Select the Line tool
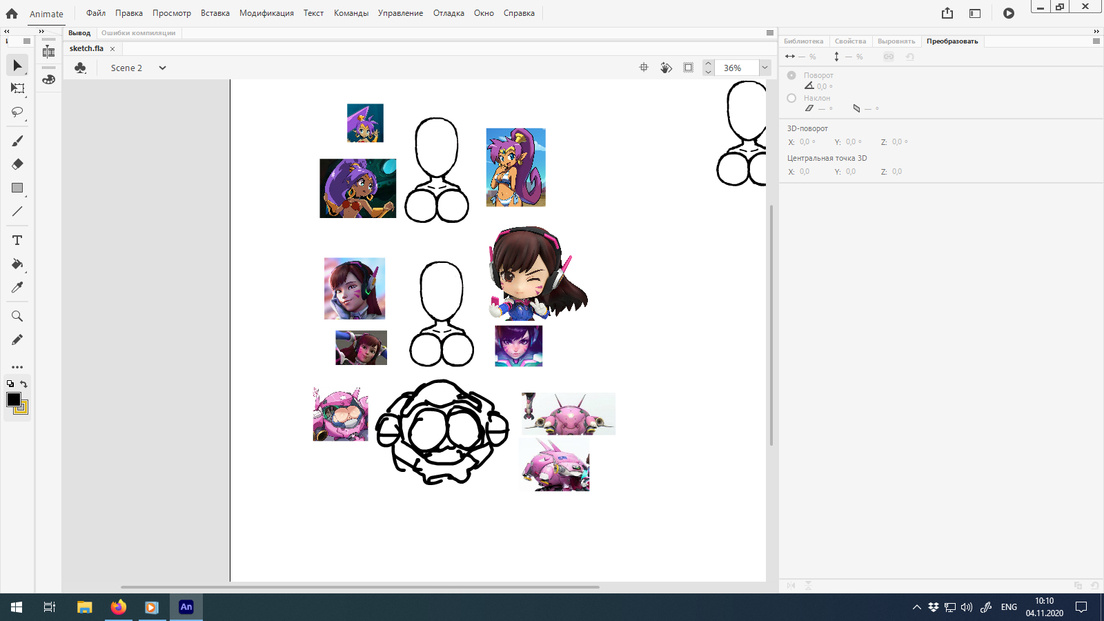Viewport: 1104px width, 621px height. click(x=17, y=211)
